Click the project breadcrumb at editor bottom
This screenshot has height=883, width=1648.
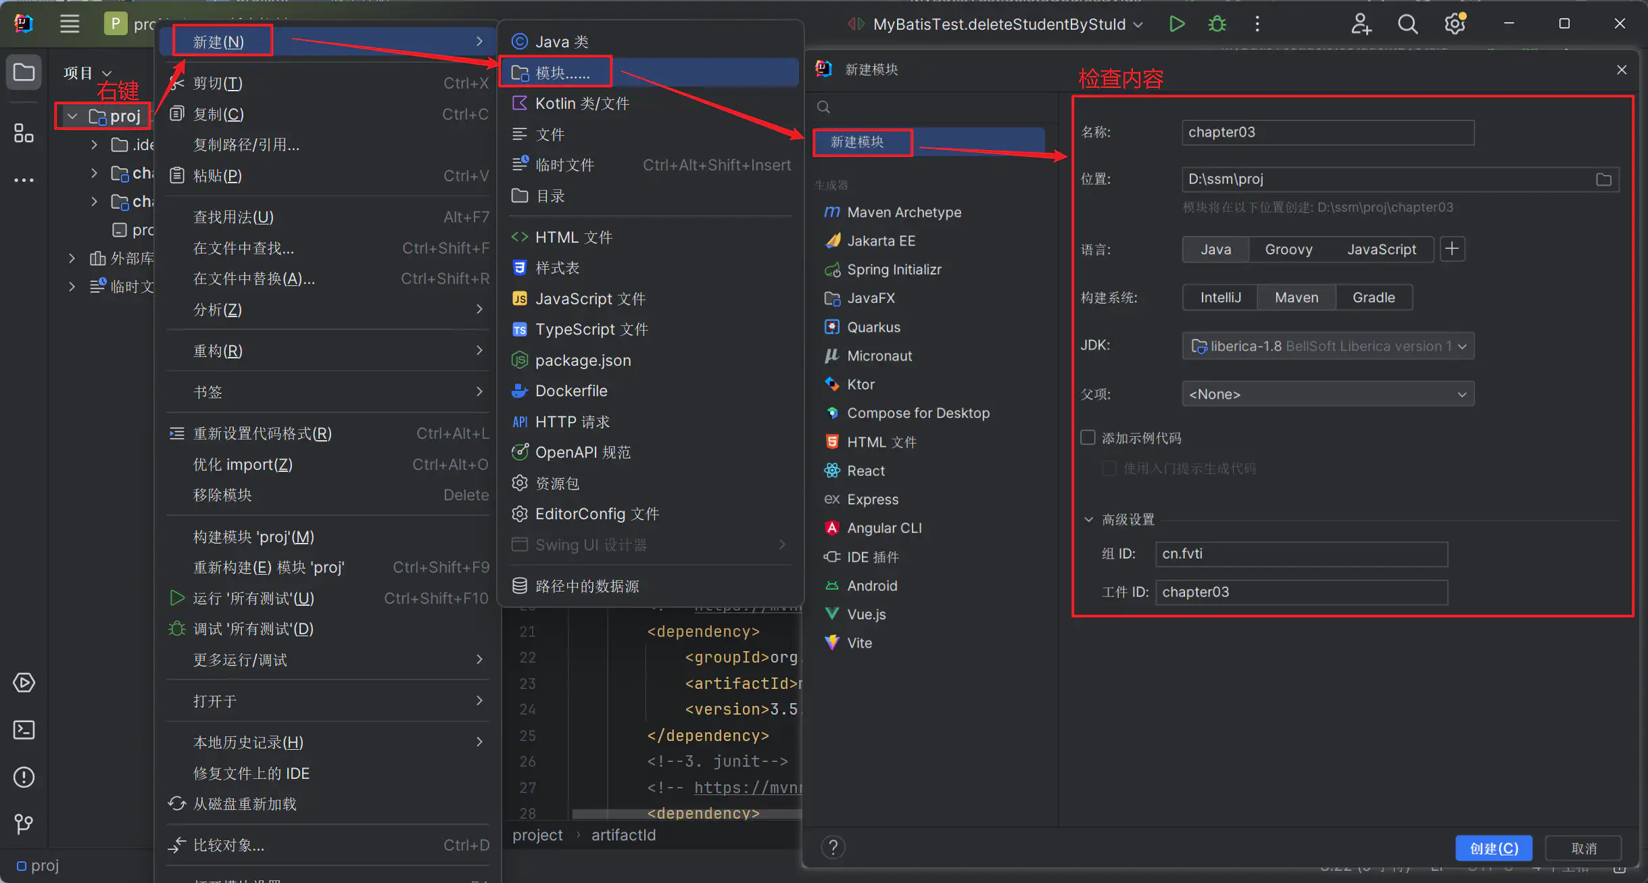537,835
